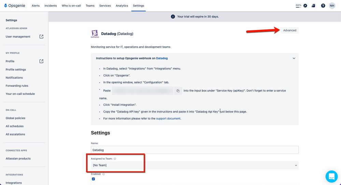Click the Datadog integration logo
The width and height of the screenshot is (341, 185).
[x=95, y=34]
